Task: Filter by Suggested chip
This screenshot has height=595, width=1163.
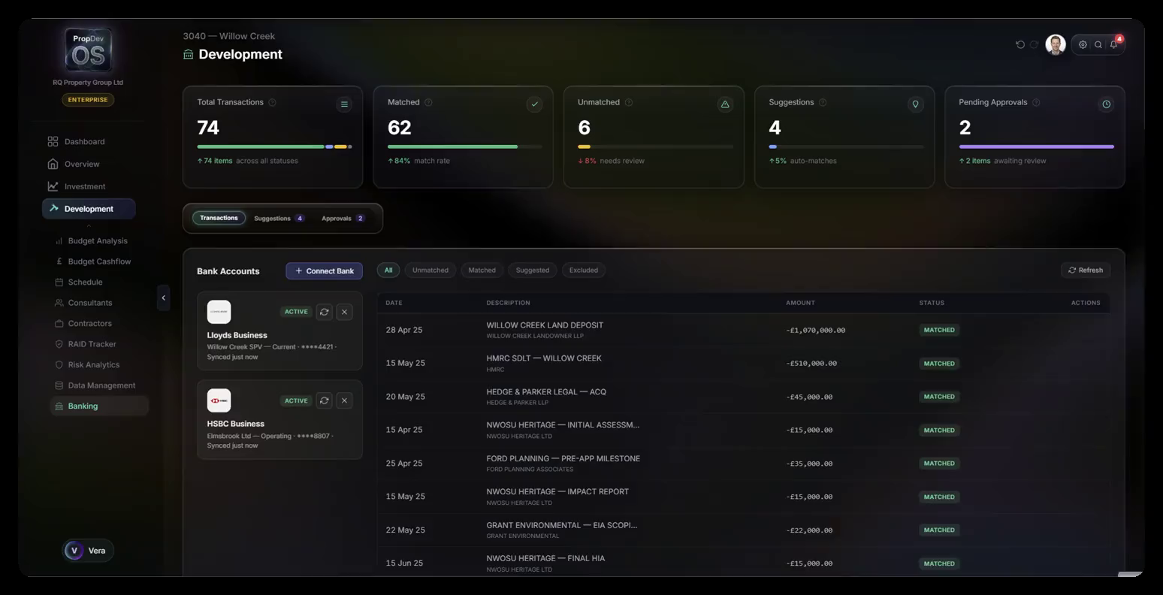Action: pyautogui.click(x=533, y=270)
